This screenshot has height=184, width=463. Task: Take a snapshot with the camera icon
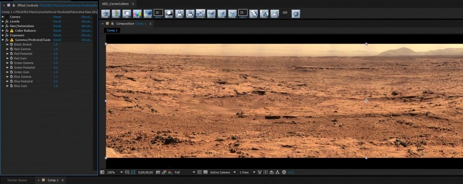[x=157, y=172]
